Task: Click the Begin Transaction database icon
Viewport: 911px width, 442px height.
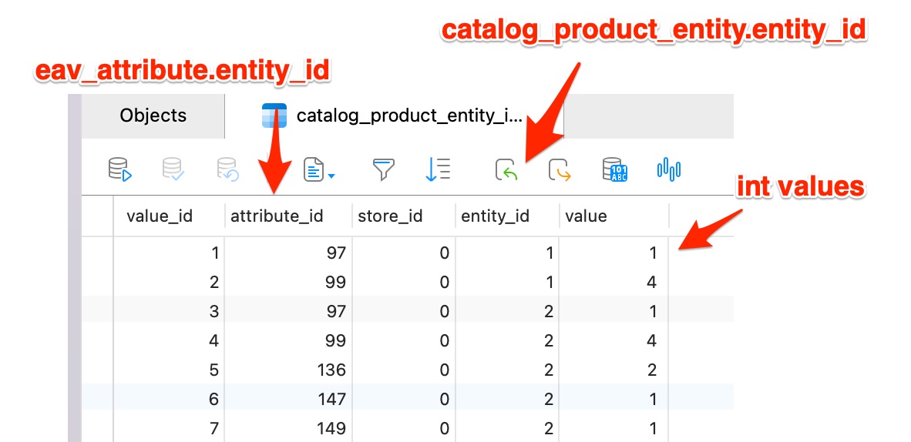Action: coord(120,169)
